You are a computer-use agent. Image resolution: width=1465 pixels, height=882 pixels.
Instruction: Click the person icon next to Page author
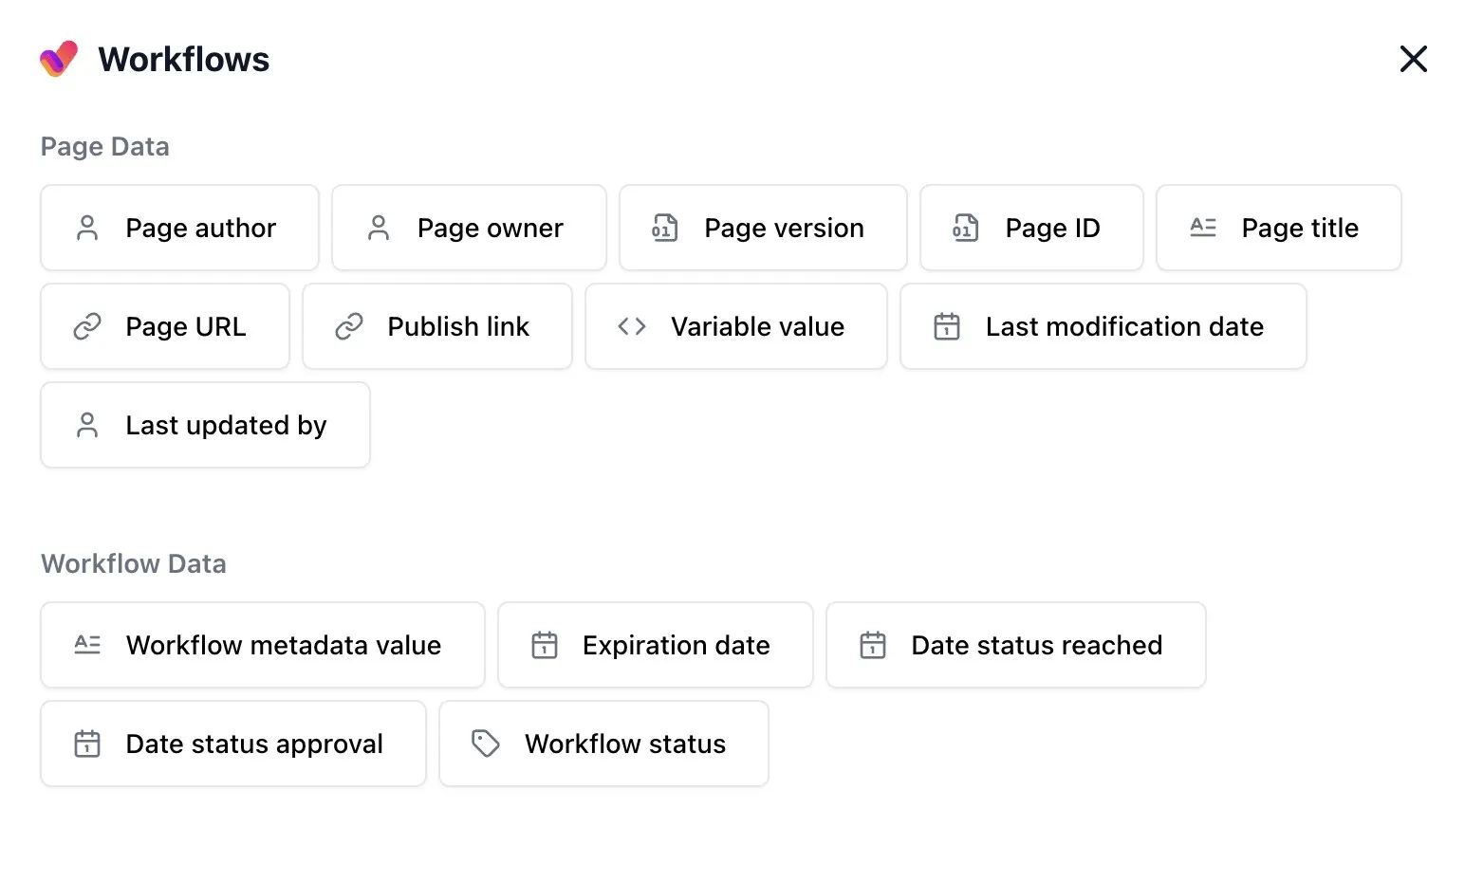[87, 228]
